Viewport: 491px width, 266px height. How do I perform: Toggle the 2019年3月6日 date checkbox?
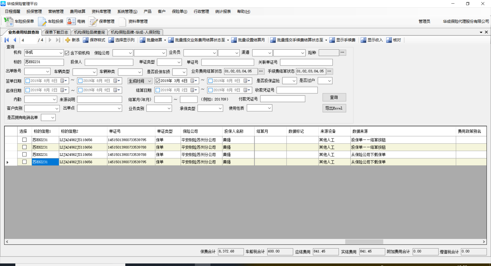click(x=158, y=81)
